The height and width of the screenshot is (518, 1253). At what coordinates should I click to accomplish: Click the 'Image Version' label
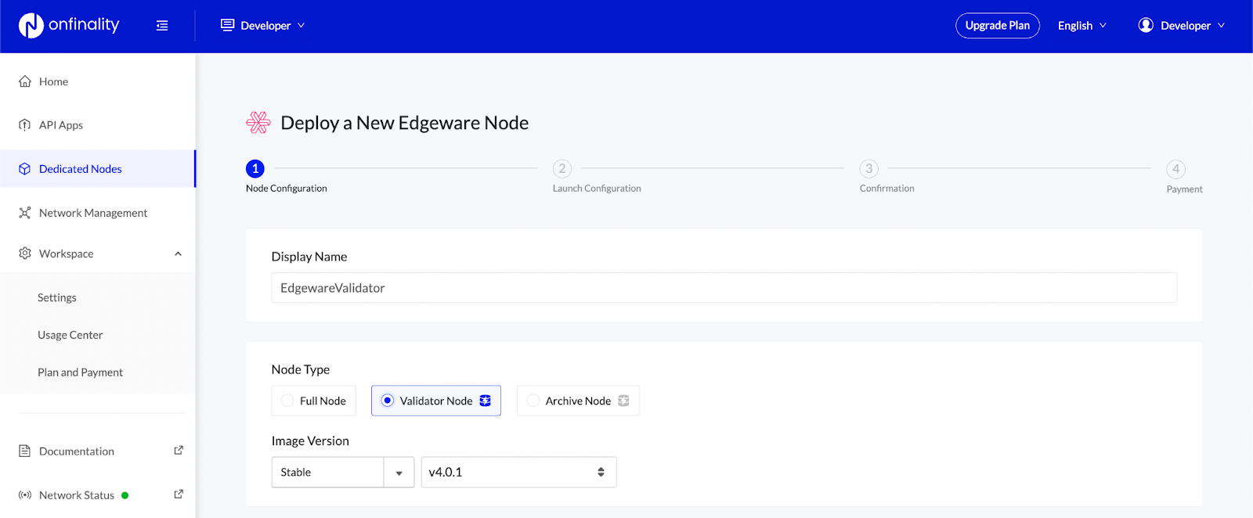(310, 441)
